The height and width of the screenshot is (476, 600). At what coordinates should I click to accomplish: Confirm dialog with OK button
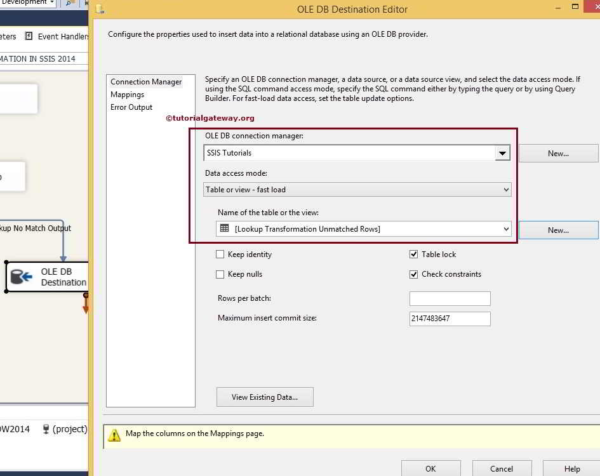pos(431,469)
